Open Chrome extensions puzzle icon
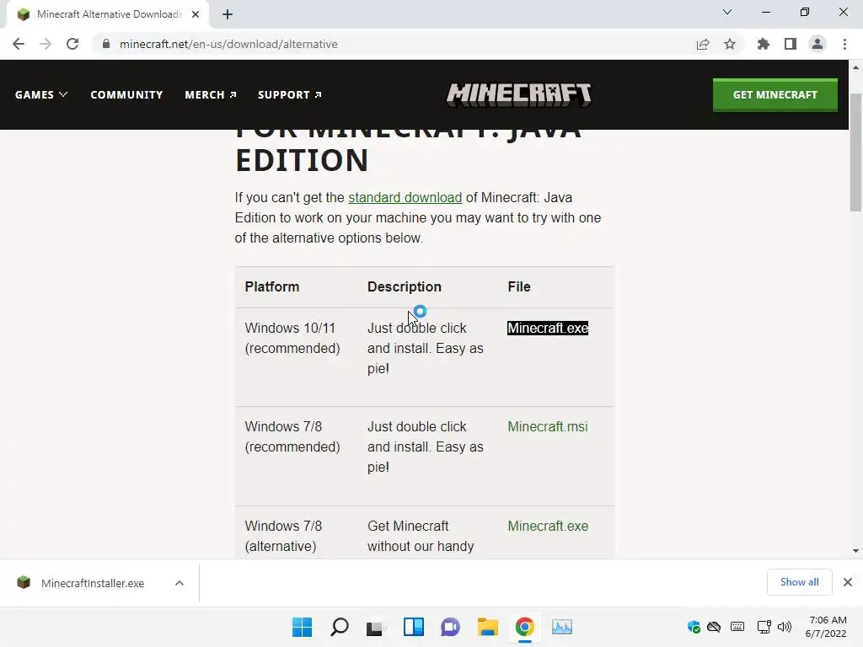The image size is (863, 647). pos(764,44)
